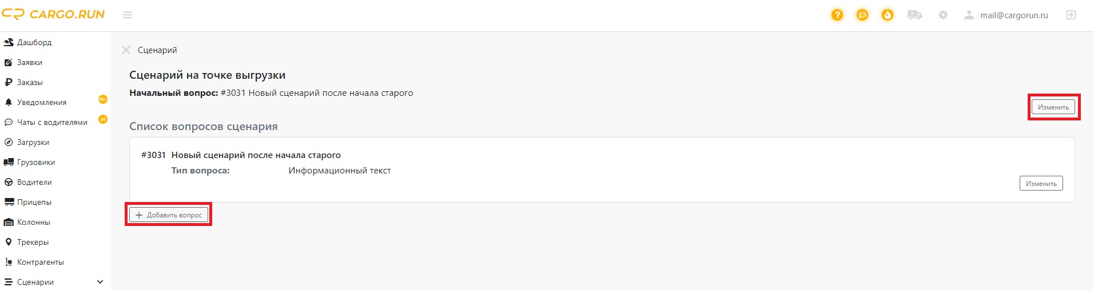Open Заявки in the sidebar

coord(30,62)
